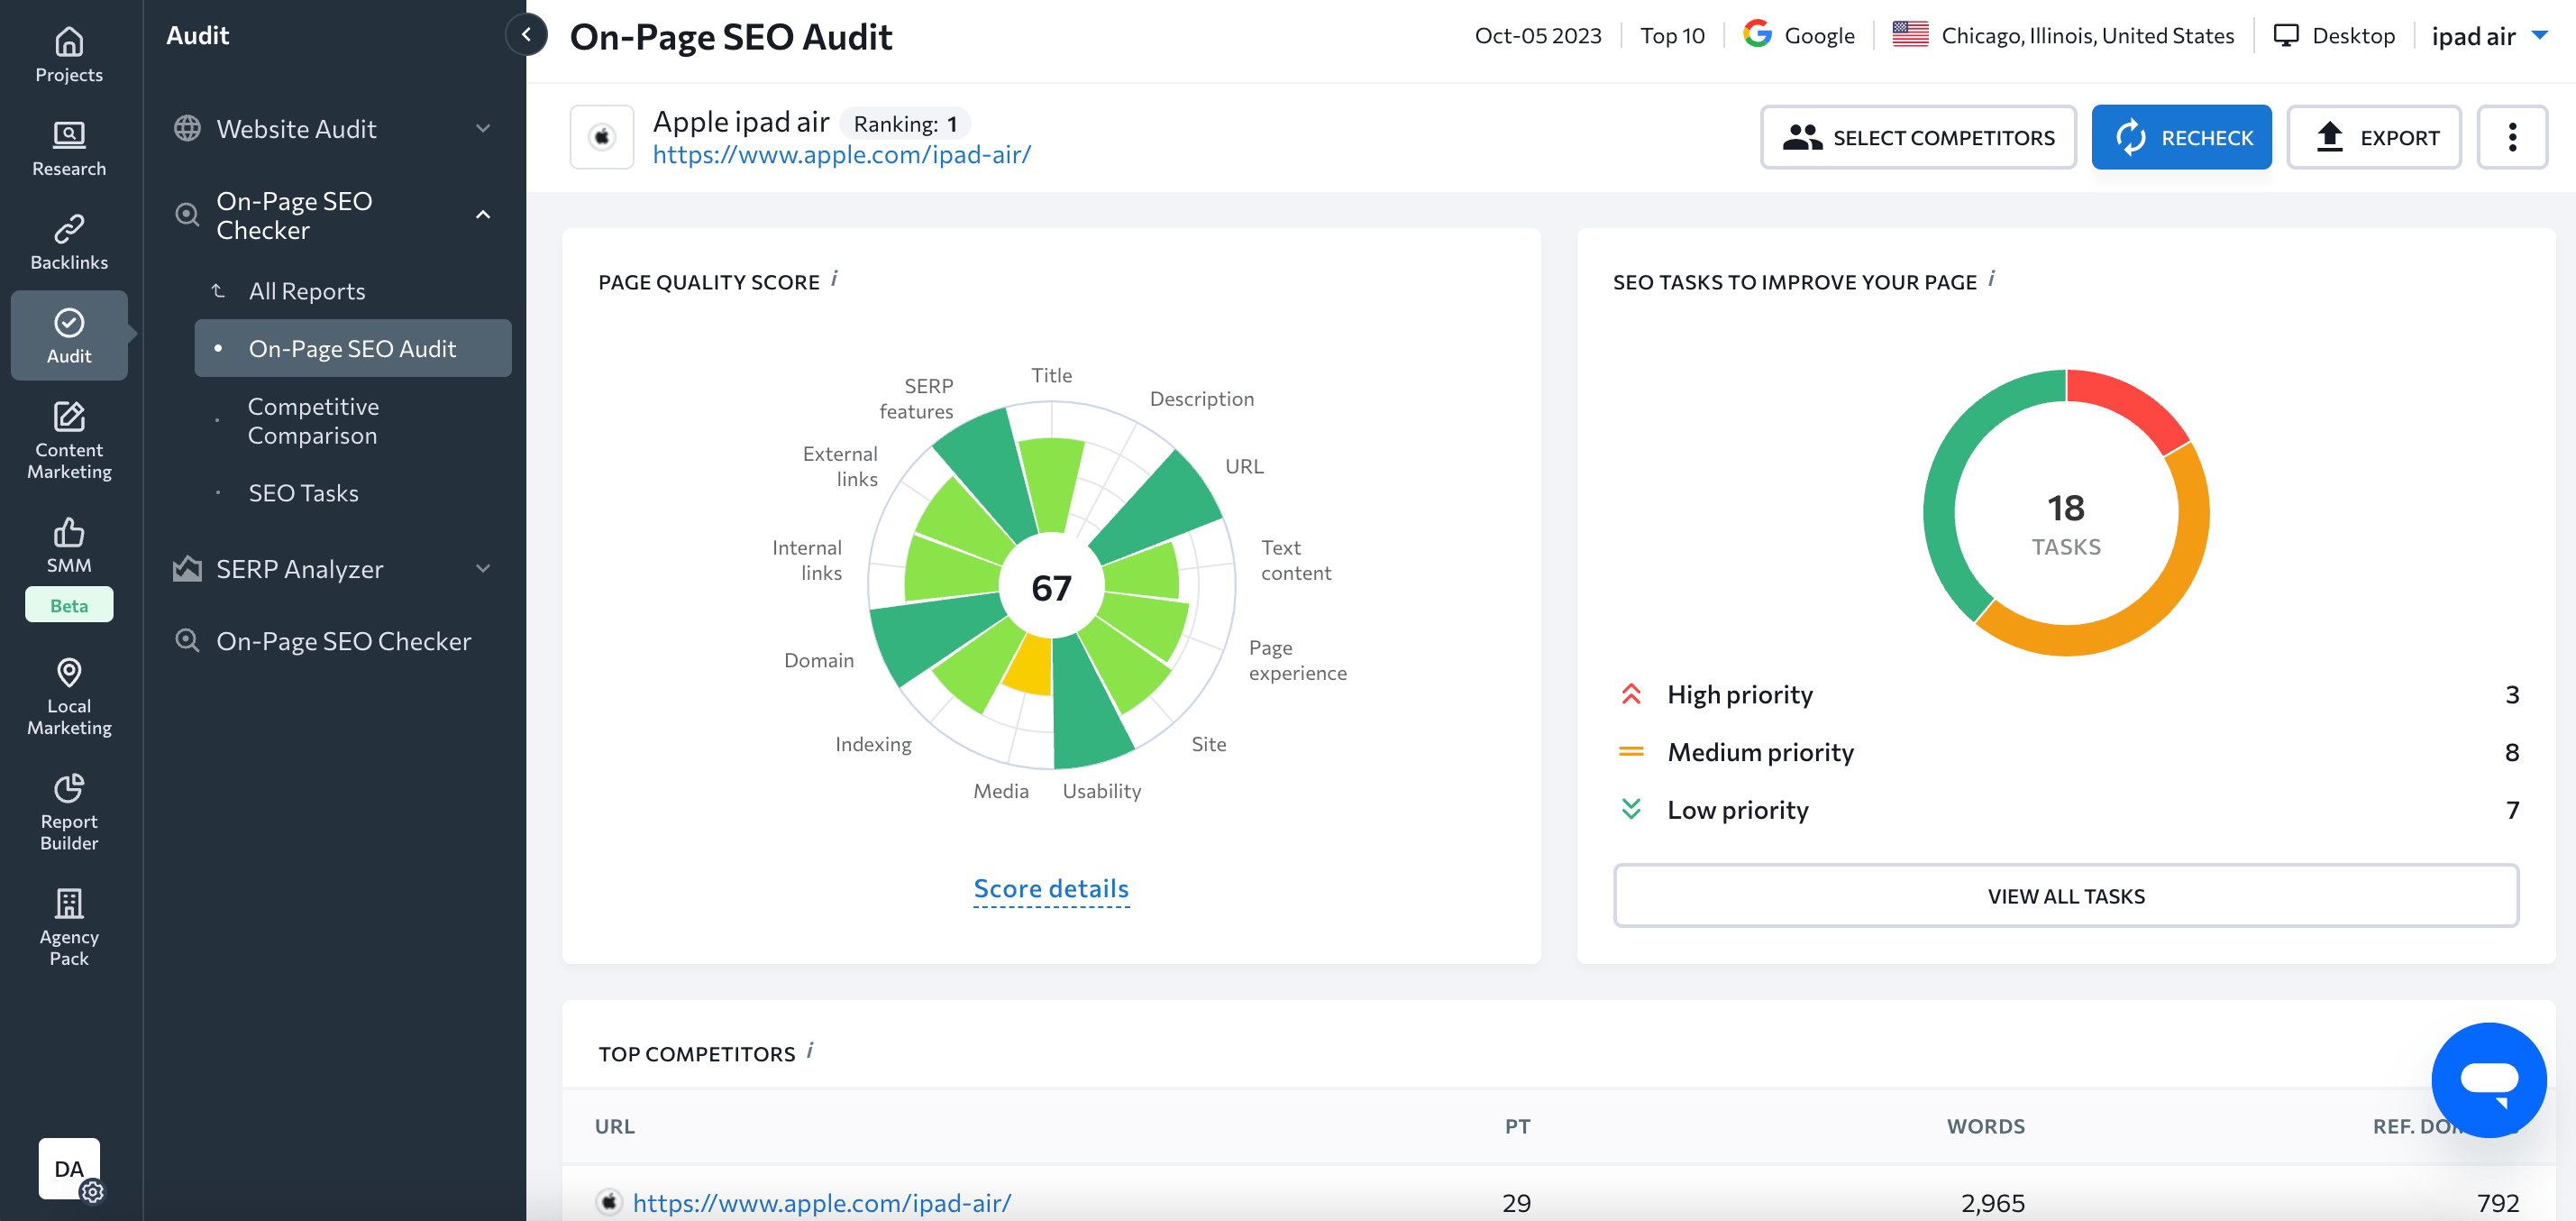Viewport: 2576px width, 1221px height.
Task: Click the Top 10 label
Action: [x=1672, y=35]
